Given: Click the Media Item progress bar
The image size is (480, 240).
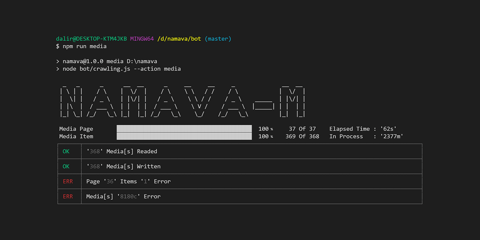Looking at the screenshot, I should (184, 136).
